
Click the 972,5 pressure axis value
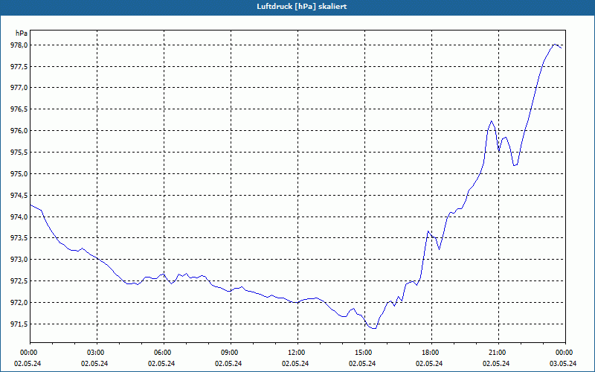[x=19, y=281]
